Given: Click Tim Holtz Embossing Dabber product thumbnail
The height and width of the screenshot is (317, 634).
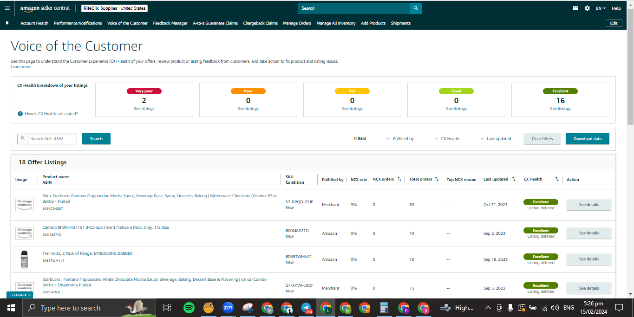Looking at the screenshot, I should point(25,259).
